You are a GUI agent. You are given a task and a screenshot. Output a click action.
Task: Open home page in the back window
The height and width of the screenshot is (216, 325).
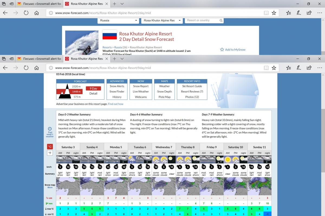[37, 13]
